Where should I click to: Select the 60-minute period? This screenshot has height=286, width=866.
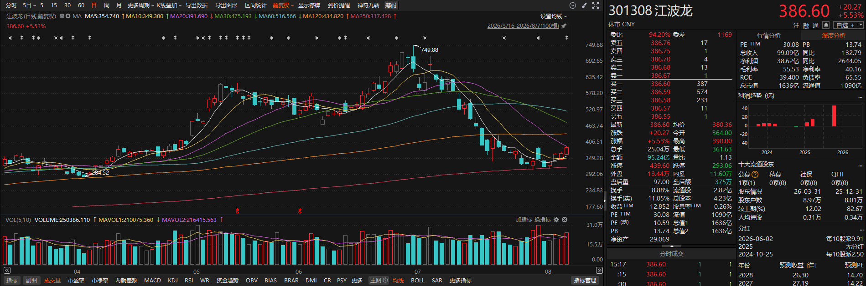[81, 5]
